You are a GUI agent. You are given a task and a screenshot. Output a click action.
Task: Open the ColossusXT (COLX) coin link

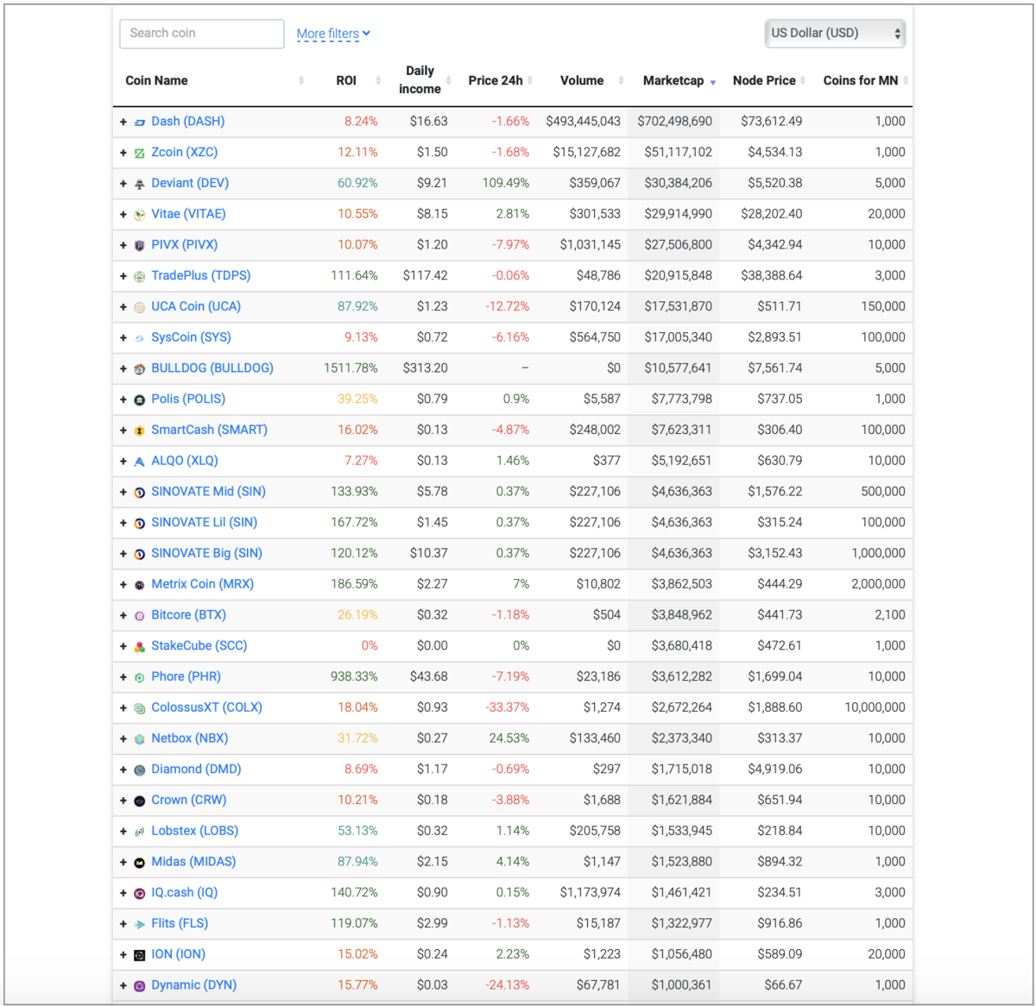pos(206,707)
